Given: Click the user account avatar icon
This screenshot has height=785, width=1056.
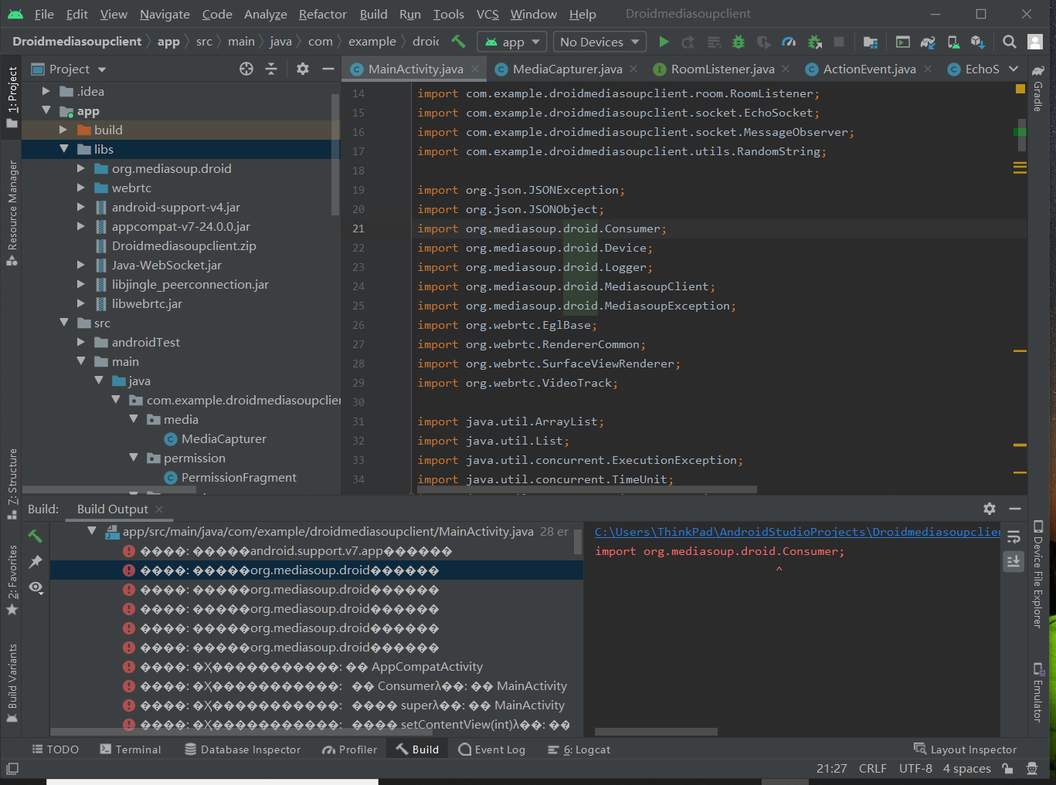Looking at the screenshot, I should point(1034,42).
